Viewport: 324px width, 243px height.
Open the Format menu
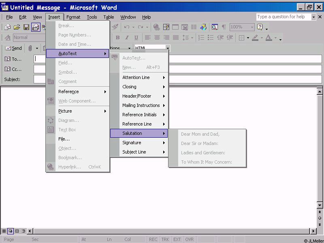click(73, 17)
